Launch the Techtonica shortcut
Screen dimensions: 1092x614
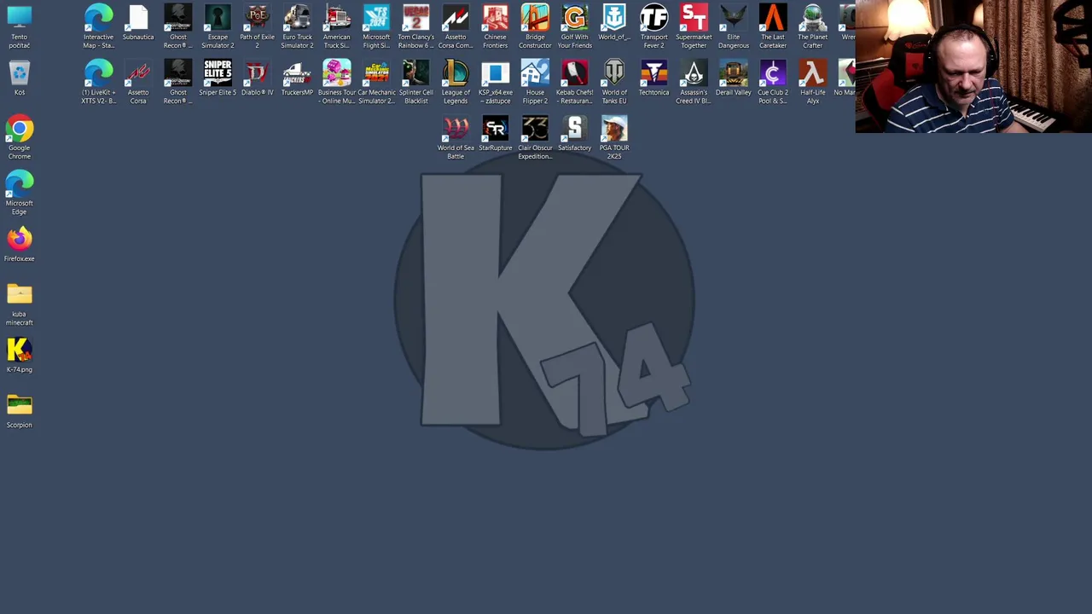pyautogui.click(x=653, y=78)
